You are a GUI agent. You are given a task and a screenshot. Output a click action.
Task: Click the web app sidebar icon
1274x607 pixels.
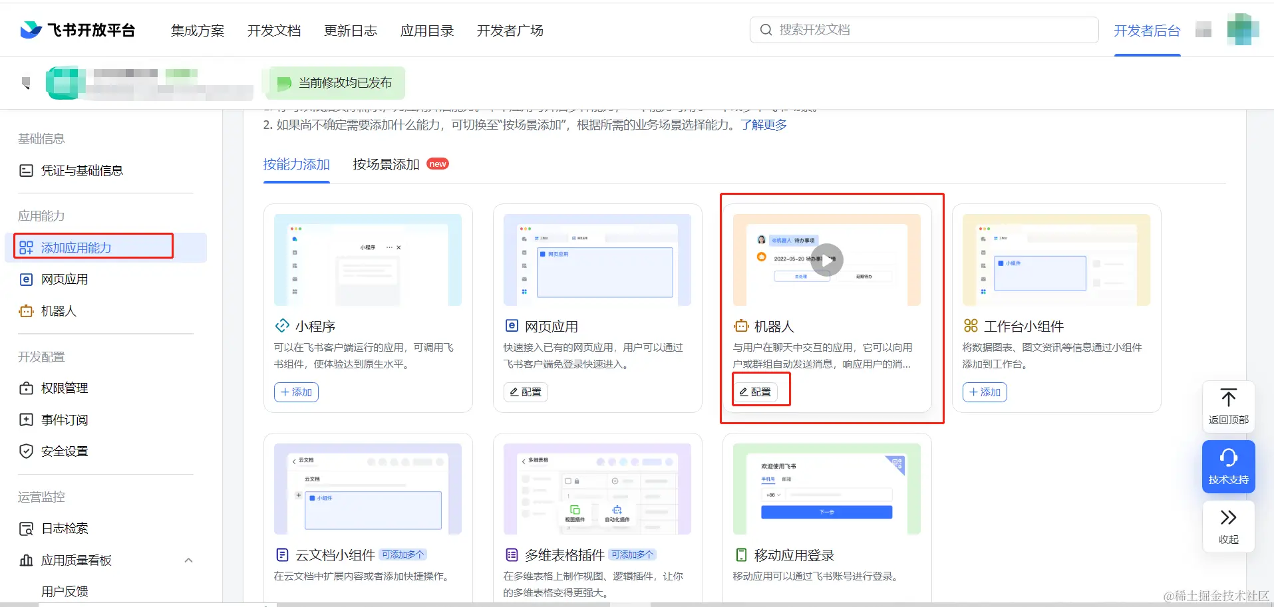[26, 279]
